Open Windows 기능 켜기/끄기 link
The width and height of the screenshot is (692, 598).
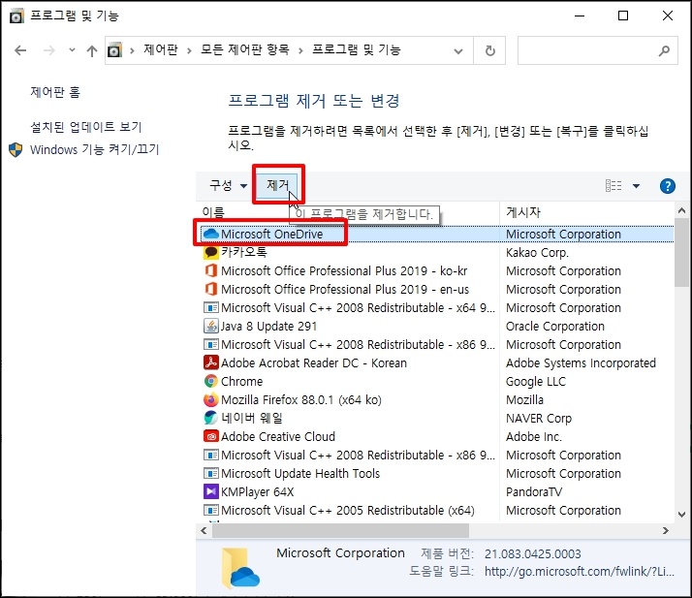click(94, 149)
